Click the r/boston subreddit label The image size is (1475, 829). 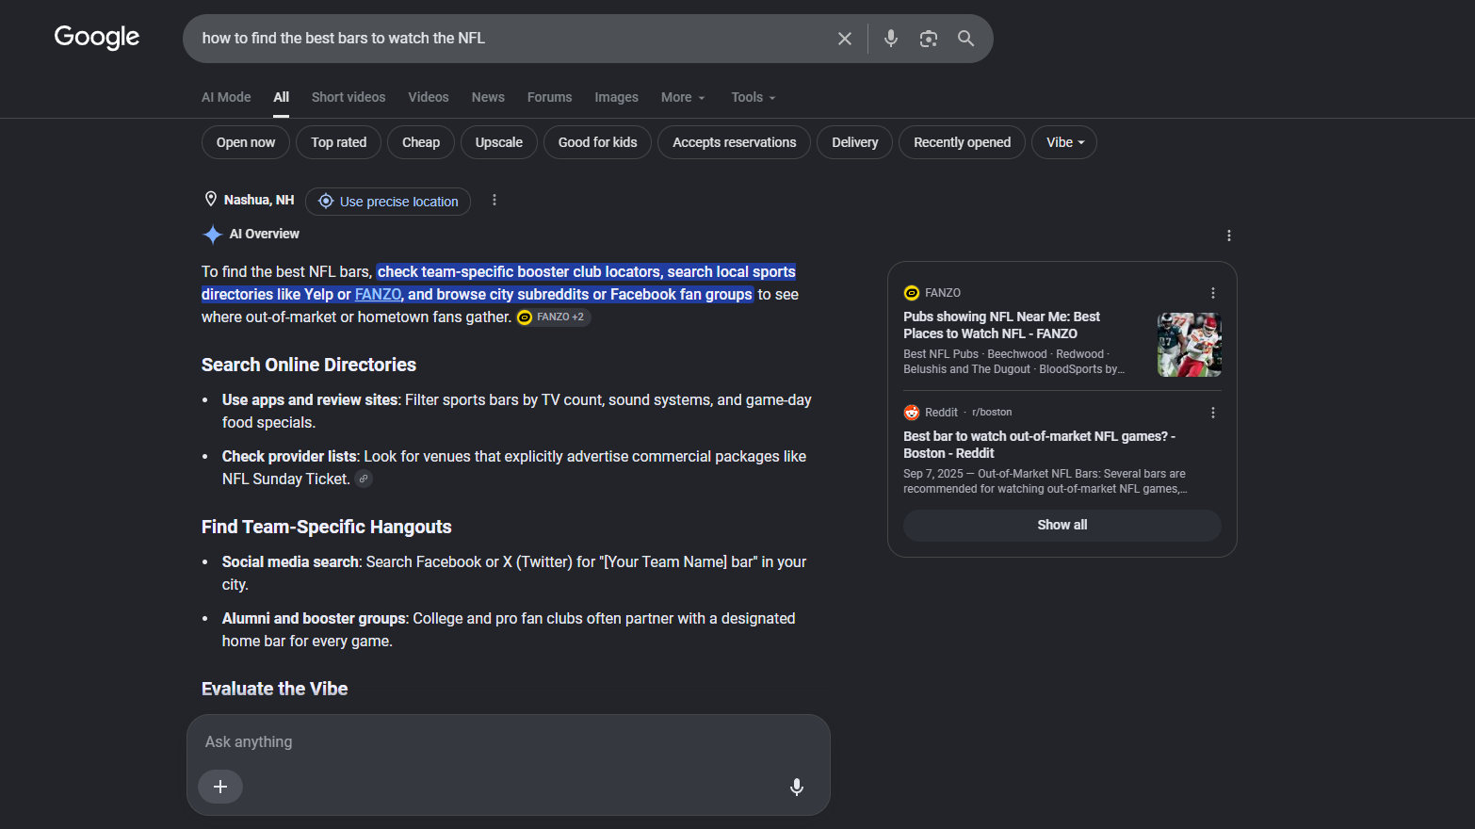tap(992, 413)
